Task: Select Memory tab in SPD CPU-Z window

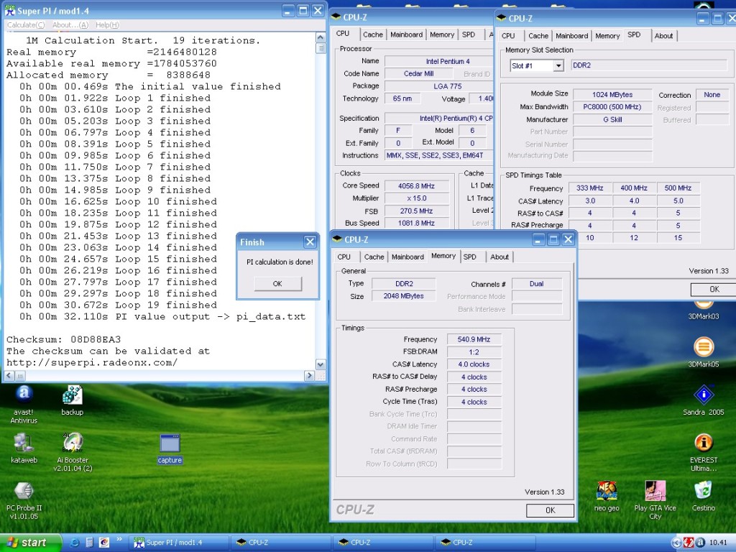Action: tap(607, 36)
